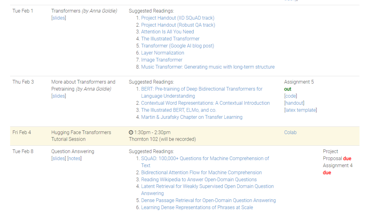
Task: Open Attention Is All You Need reading
Action: [x=167, y=32]
